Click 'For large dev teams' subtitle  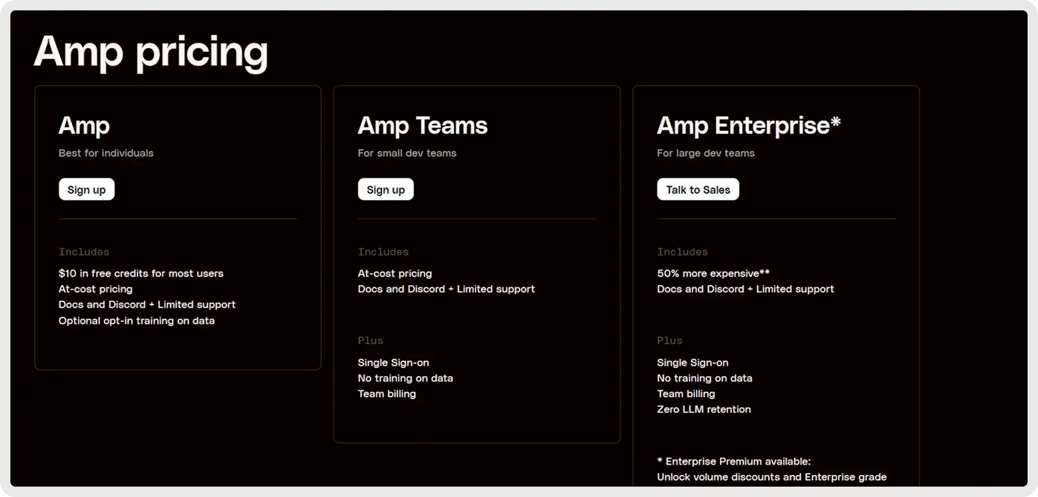pyautogui.click(x=706, y=153)
